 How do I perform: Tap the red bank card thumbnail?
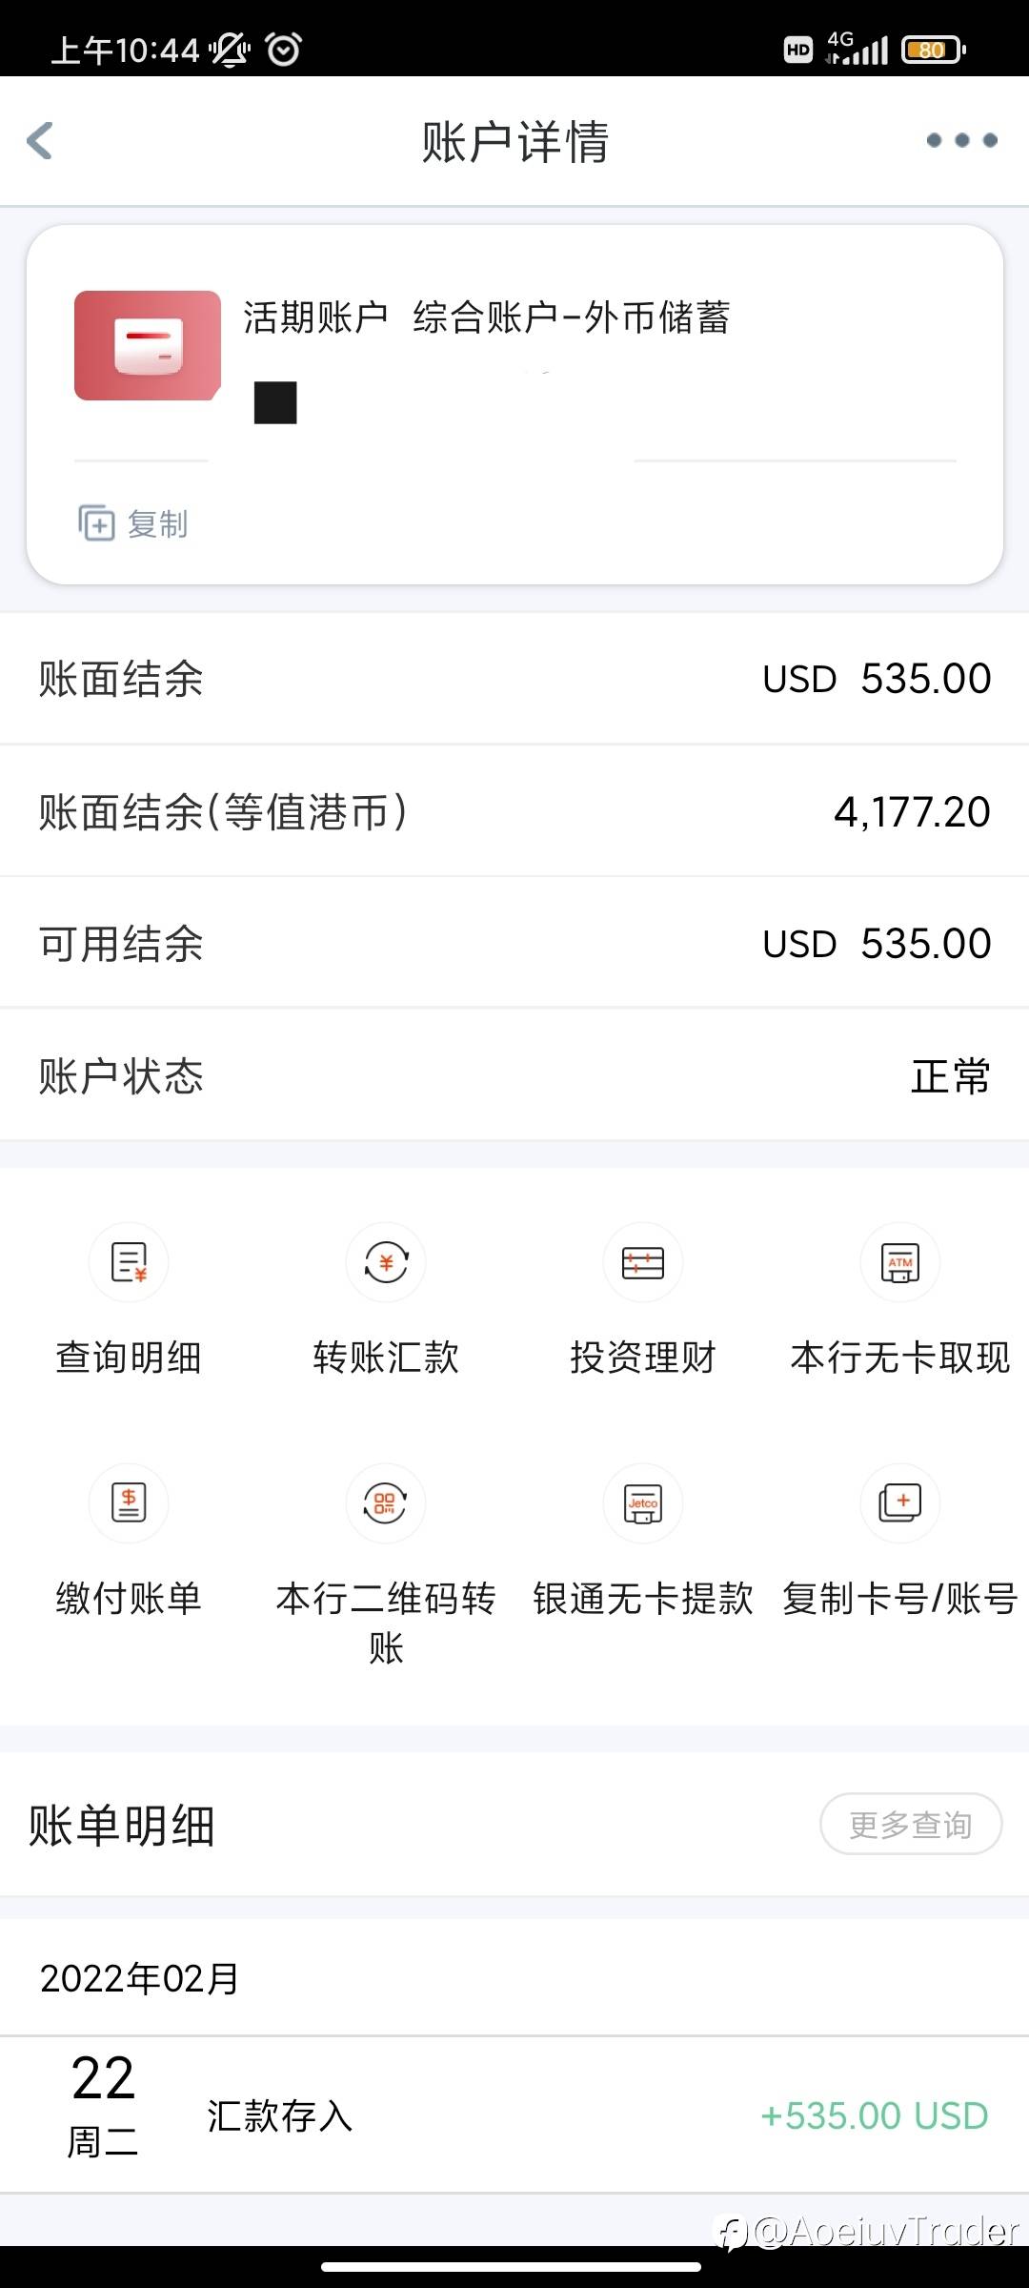point(148,345)
